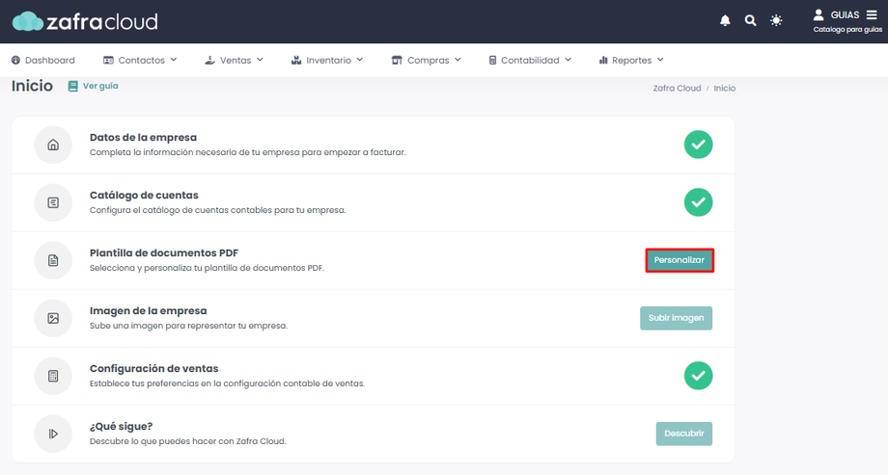Click the Personalizar button
The width and height of the screenshot is (888, 475).
click(x=680, y=260)
